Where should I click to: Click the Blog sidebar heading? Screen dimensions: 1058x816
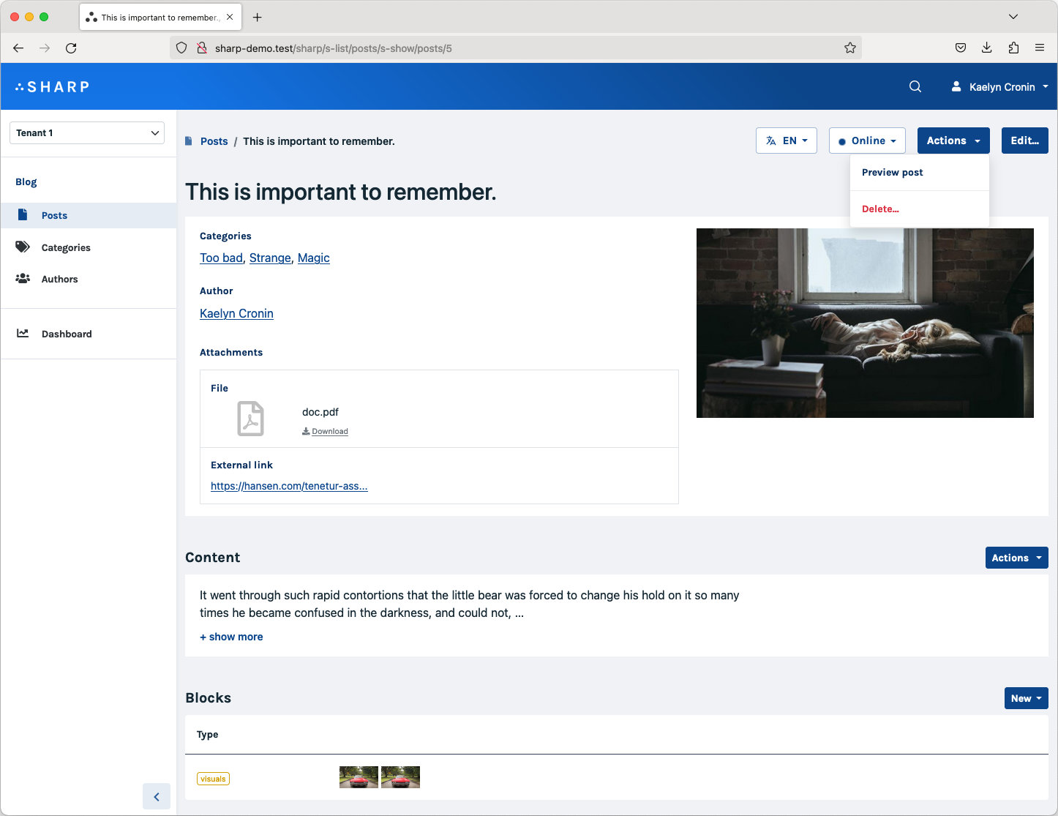[26, 181]
